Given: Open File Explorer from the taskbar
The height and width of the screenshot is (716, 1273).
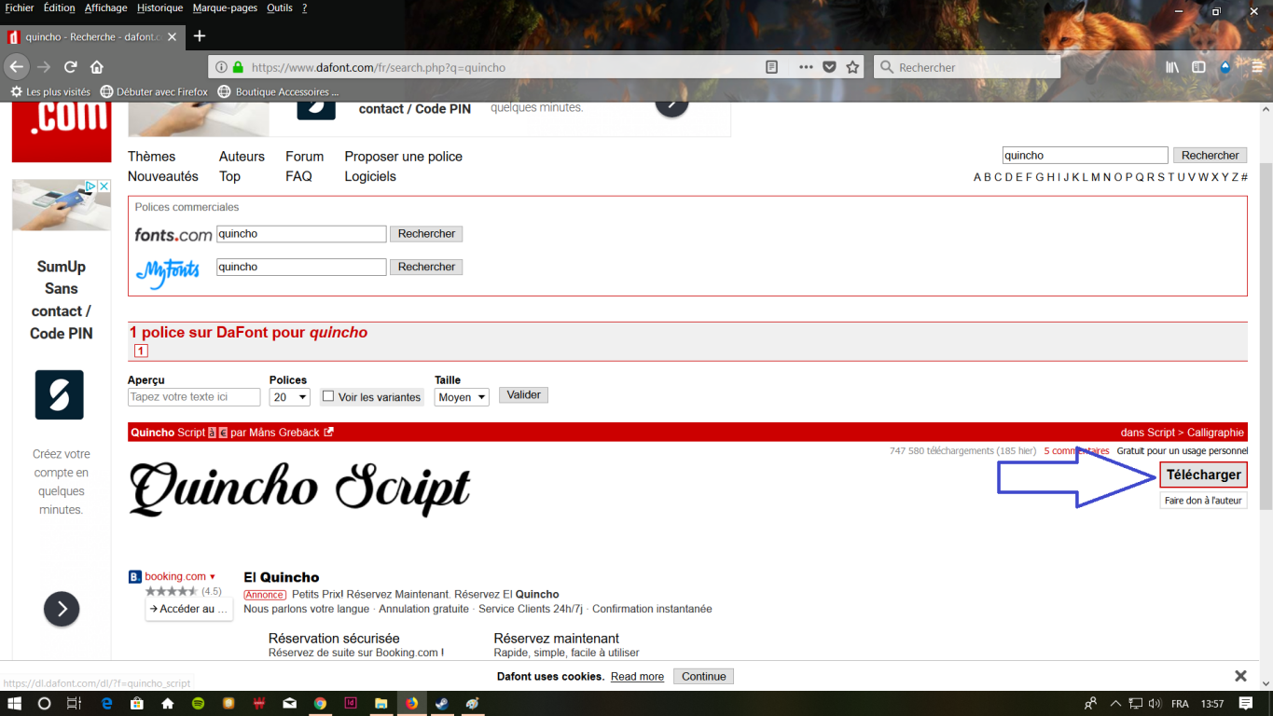Looking at the screenshot, I should pos(381,704).
